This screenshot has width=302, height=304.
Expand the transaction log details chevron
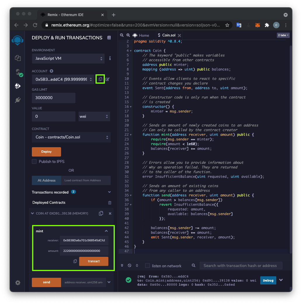(x=281, y=280)
